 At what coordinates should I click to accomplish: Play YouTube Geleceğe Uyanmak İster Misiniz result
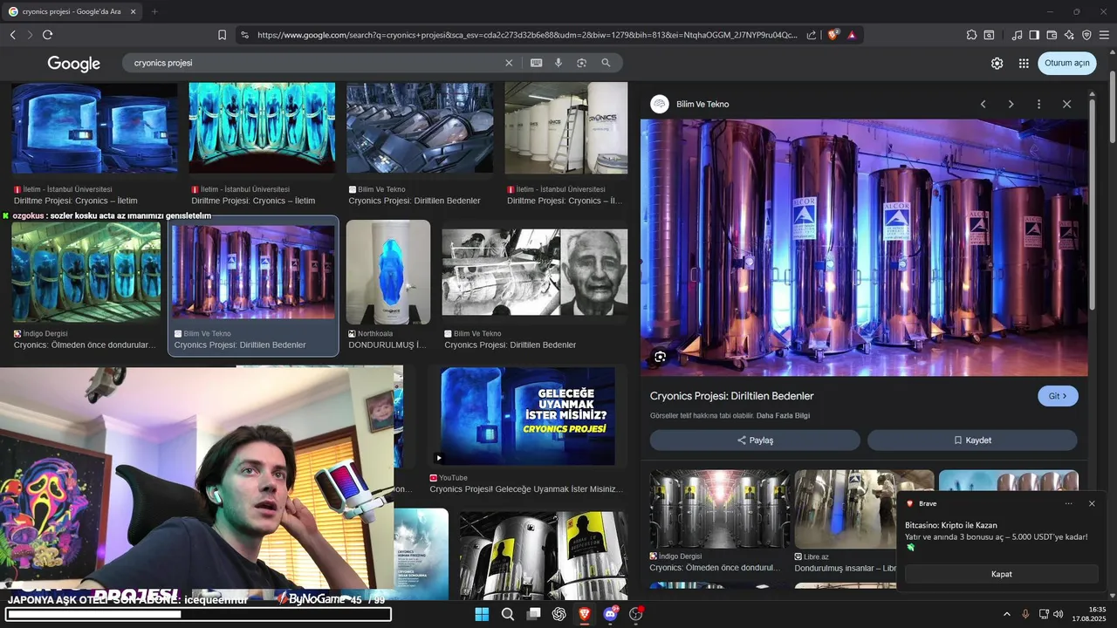(x=527, y=416)
